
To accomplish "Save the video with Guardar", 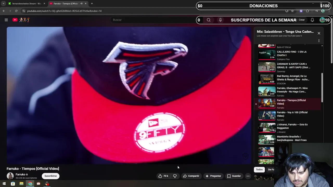I will [234, 176].
